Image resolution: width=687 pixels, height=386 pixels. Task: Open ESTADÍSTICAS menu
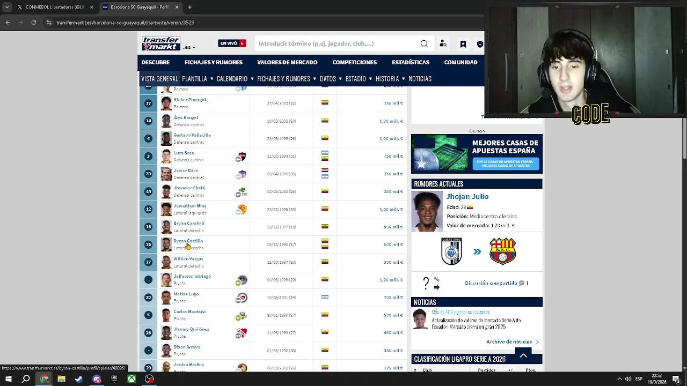pos(411,62)
